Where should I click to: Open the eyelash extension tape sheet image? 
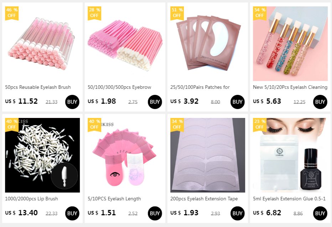(207, 155)
